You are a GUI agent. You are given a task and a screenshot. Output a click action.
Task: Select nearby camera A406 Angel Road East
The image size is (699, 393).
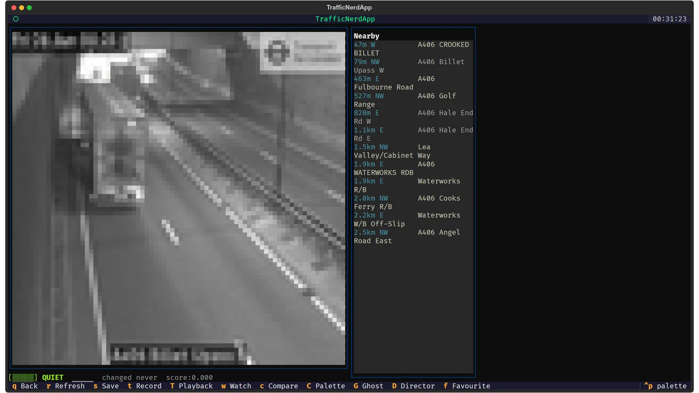tap(413, 237)
